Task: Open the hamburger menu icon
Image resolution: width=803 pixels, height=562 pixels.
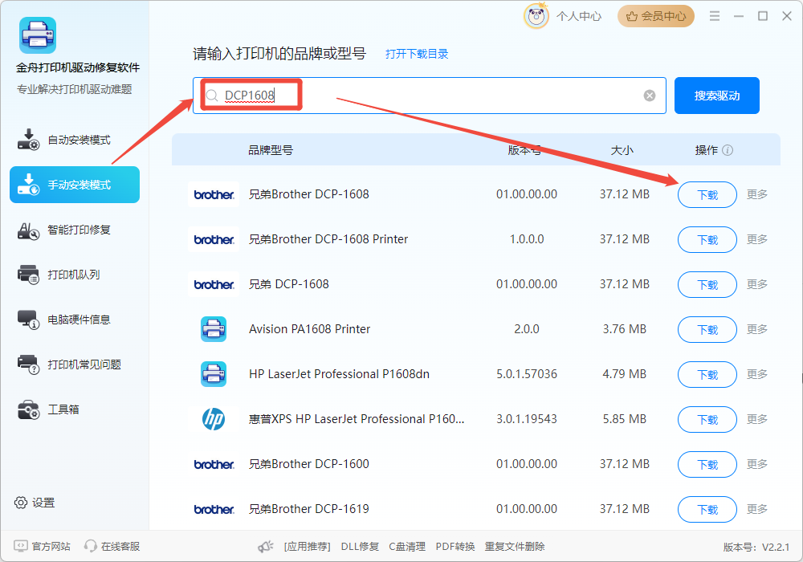Action: coord(715,16)
